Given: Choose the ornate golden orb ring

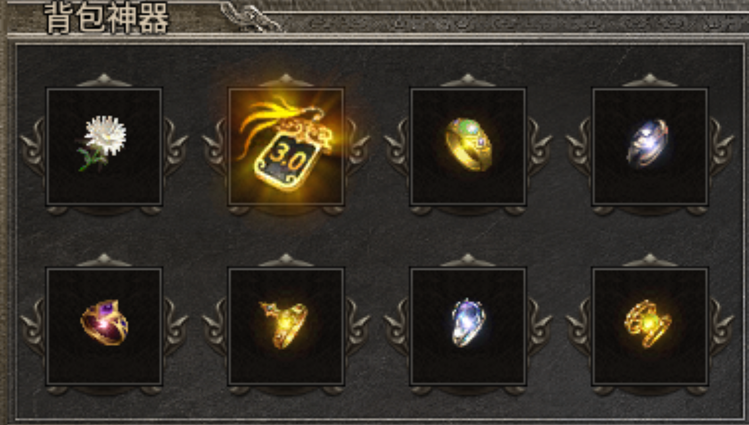Looking at the screenshot, I should pos(647,324).
